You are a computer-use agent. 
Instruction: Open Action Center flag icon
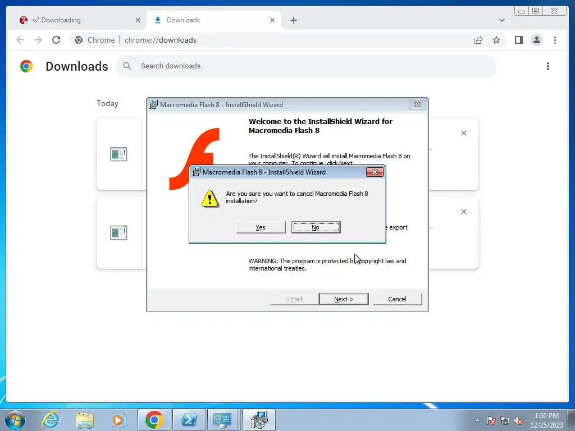click(491, 420)
